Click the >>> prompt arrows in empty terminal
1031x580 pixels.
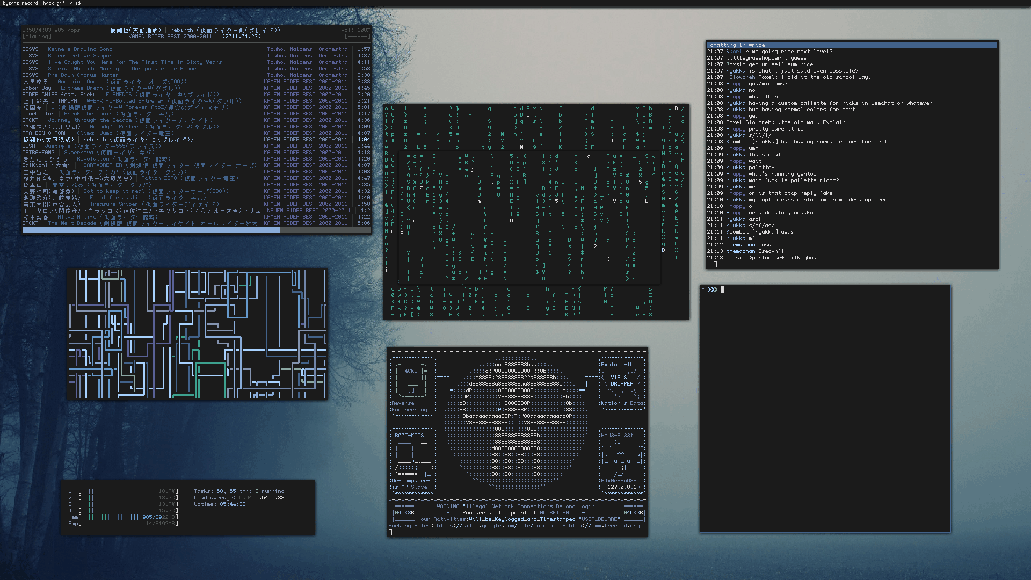click(712, 289)
